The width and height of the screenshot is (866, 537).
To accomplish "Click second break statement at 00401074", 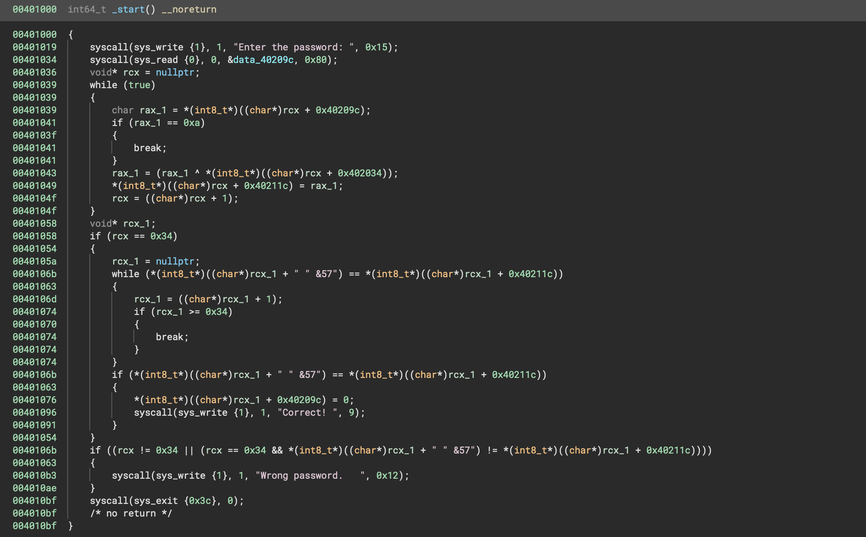I will click(x=172, y=337).
